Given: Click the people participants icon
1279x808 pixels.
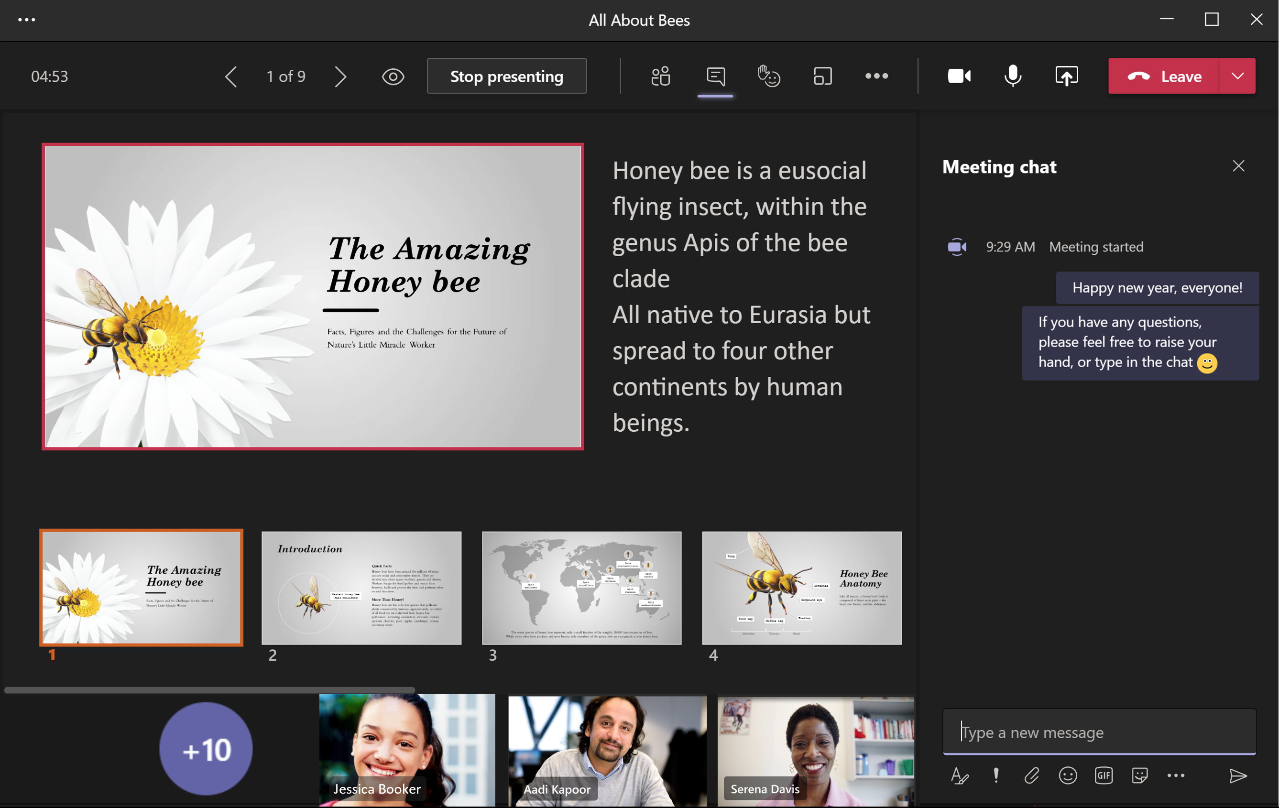Looking at the screenshot, I should 661,76.
